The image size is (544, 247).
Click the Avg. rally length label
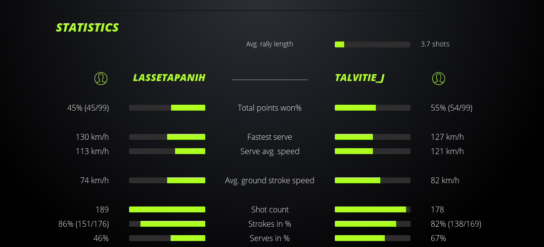click(270, 44)
